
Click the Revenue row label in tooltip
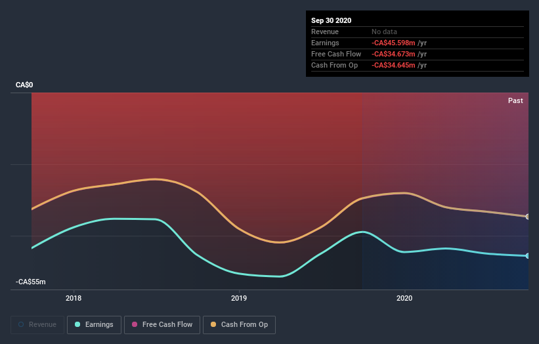pyautogui.click(x=325, y=32)
